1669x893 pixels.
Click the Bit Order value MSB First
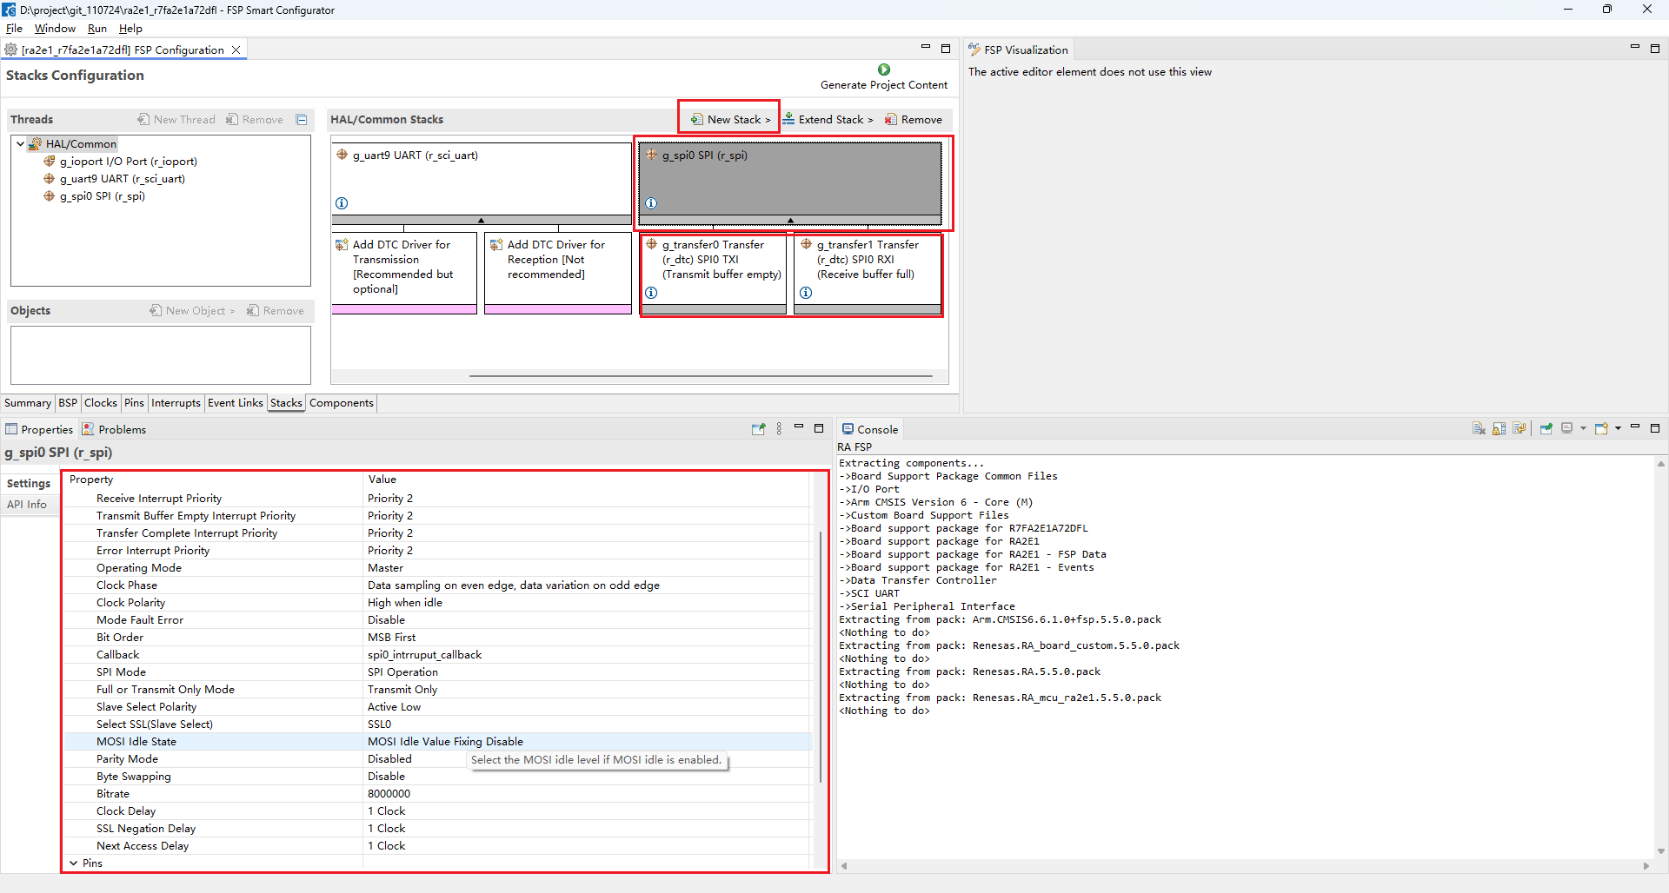[391, 638]
